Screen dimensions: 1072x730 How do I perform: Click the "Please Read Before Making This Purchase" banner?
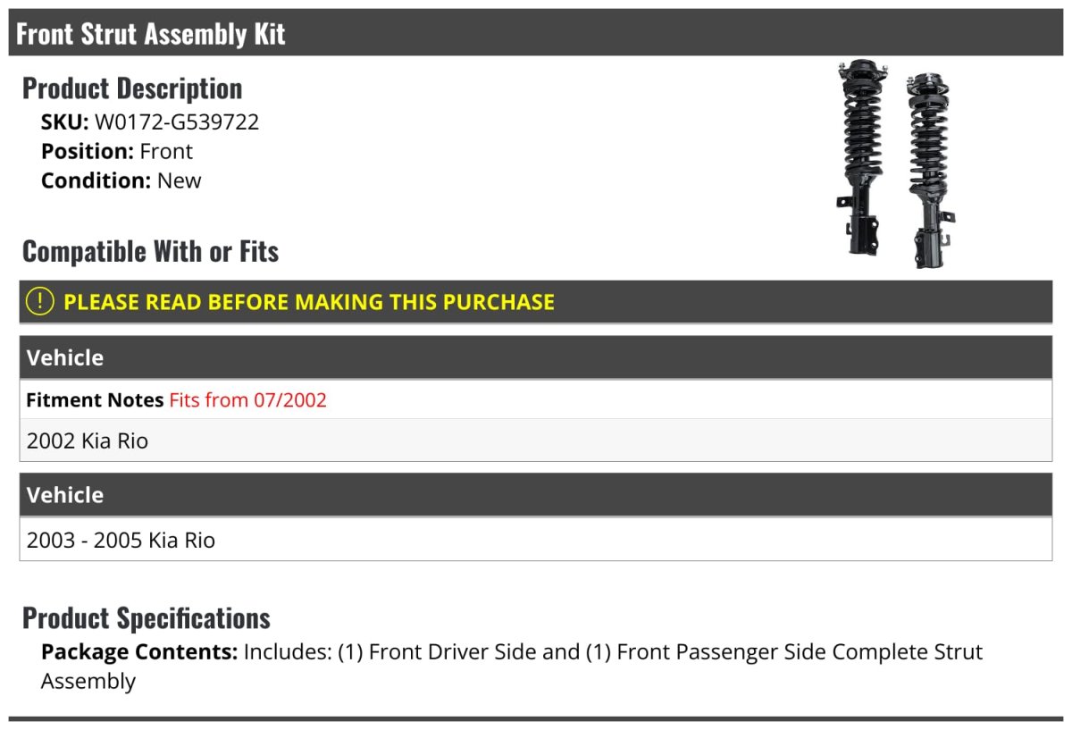click(308, 302)
